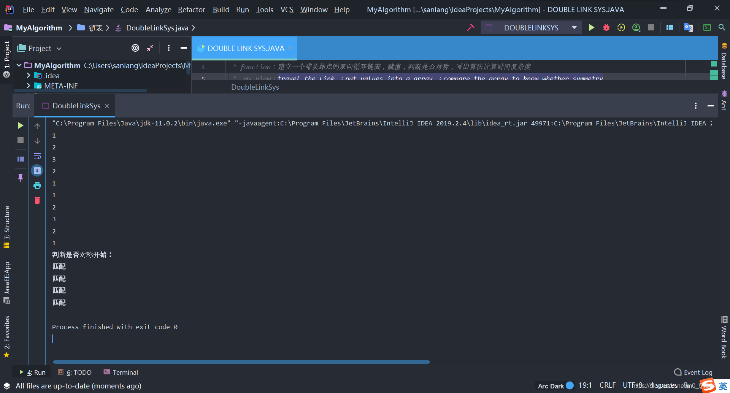Run DOUBLELINKSYS with the green play button

pyautogui.click(x=591, y=27)
